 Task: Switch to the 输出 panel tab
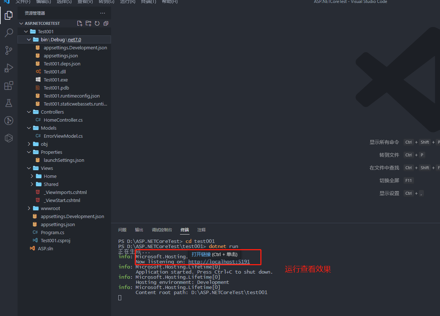click(x=139, y=230)
